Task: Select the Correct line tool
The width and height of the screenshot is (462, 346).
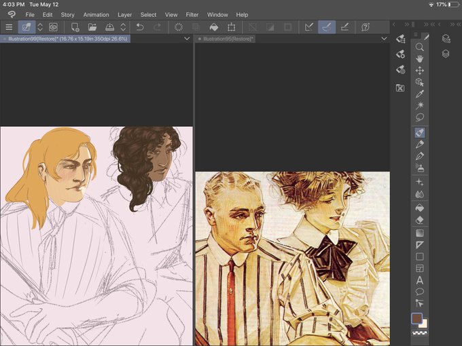Action: coord(420,303)
